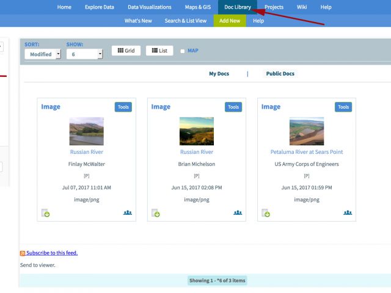
Task: Open Tools on Petaluma River card
Action: coord(343,107)
